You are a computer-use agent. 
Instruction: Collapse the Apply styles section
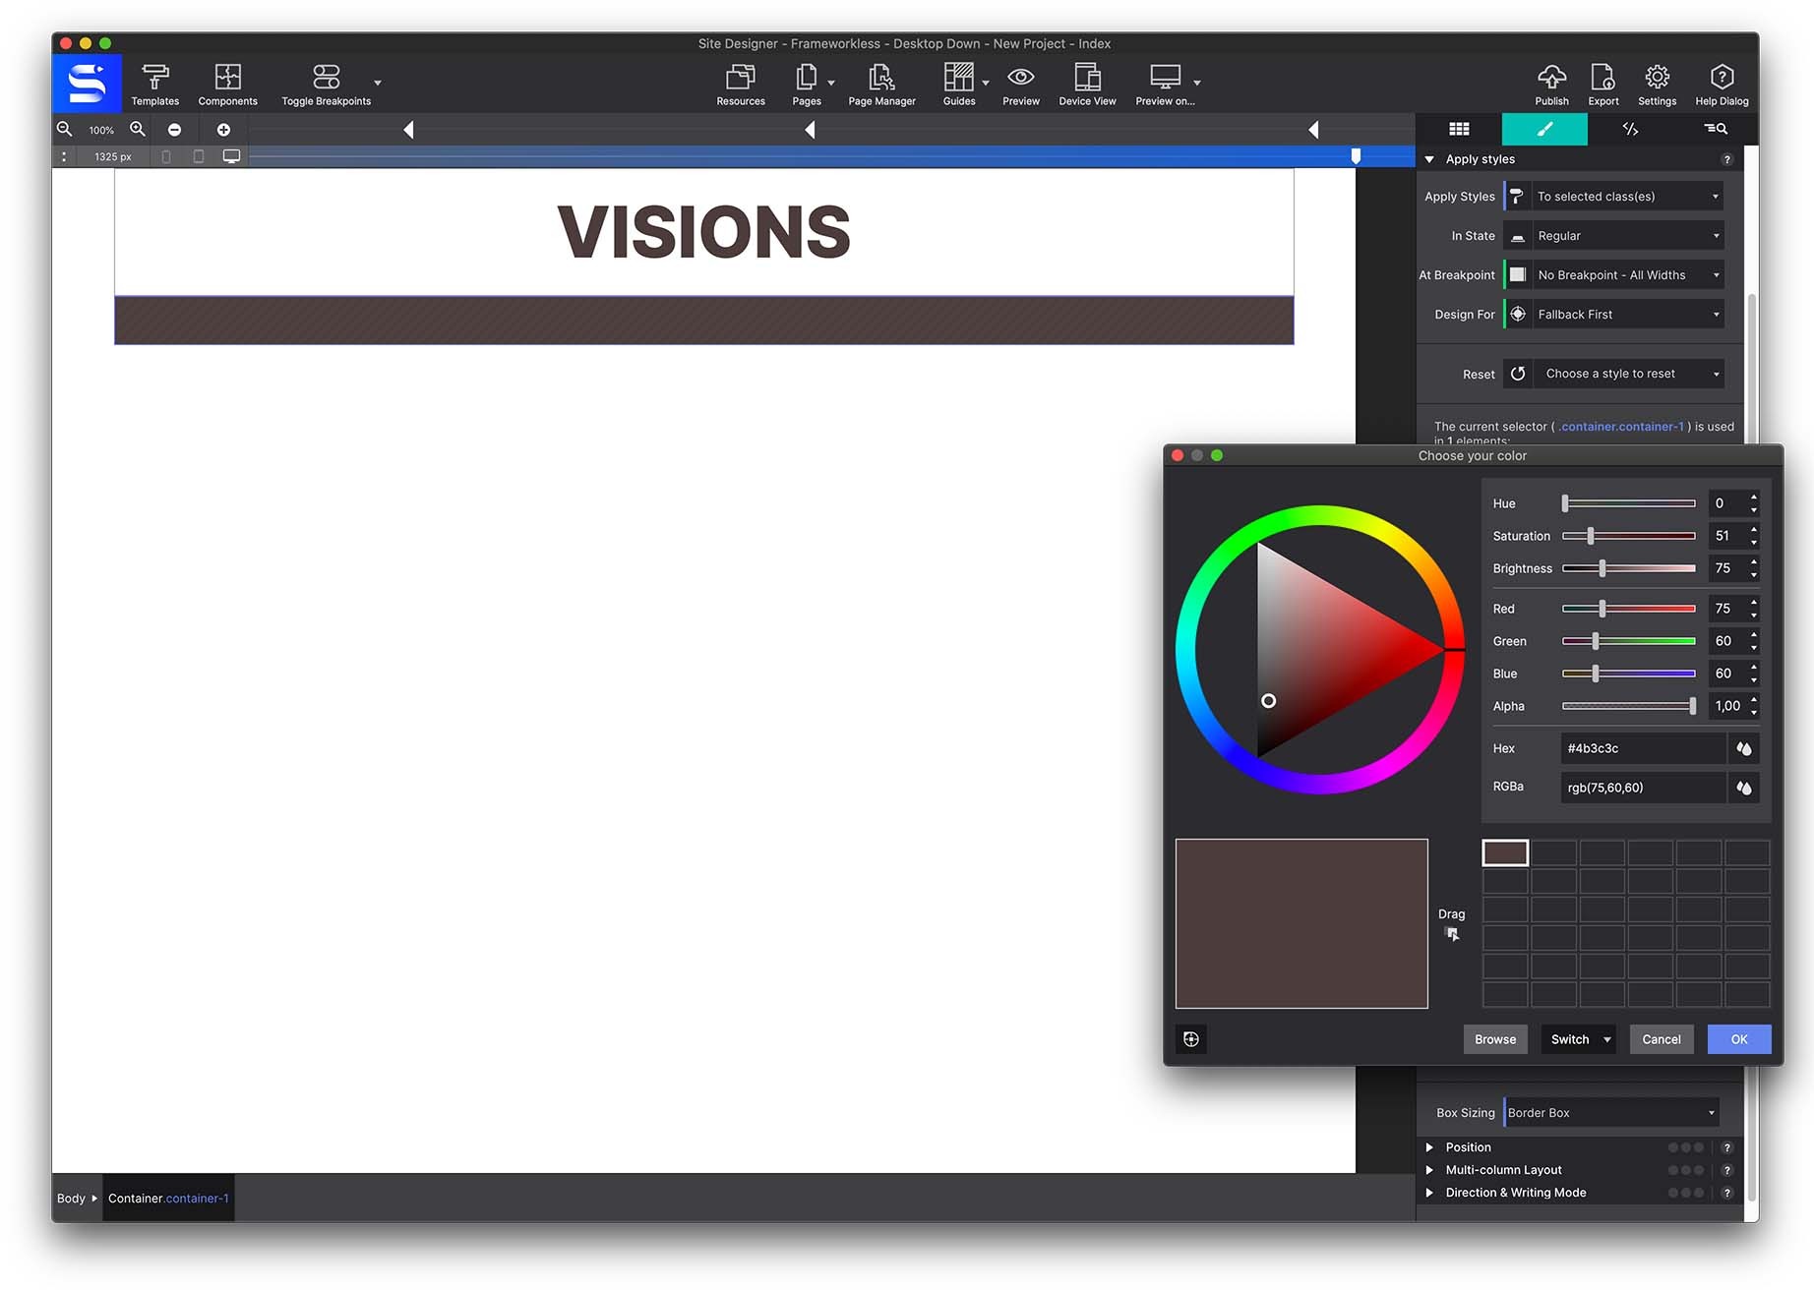tap(1429, 159)
